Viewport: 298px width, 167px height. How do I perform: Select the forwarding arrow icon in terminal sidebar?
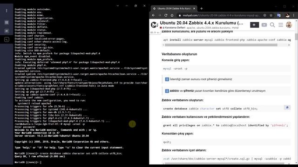pyautogui.click(x=7, y=31)
